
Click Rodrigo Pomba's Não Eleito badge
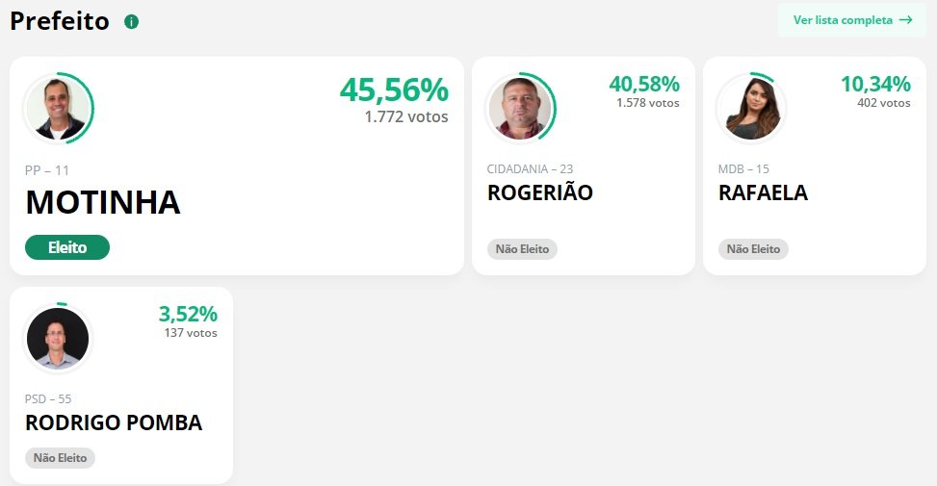point(60,458)
